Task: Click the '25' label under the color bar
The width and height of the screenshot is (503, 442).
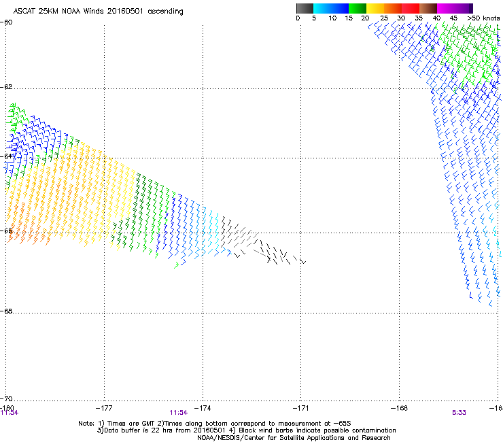Action: pos(384,18)
